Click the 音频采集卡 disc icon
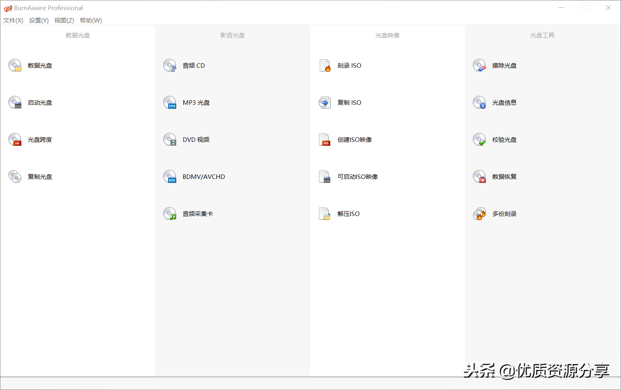 tap(170, 214)
